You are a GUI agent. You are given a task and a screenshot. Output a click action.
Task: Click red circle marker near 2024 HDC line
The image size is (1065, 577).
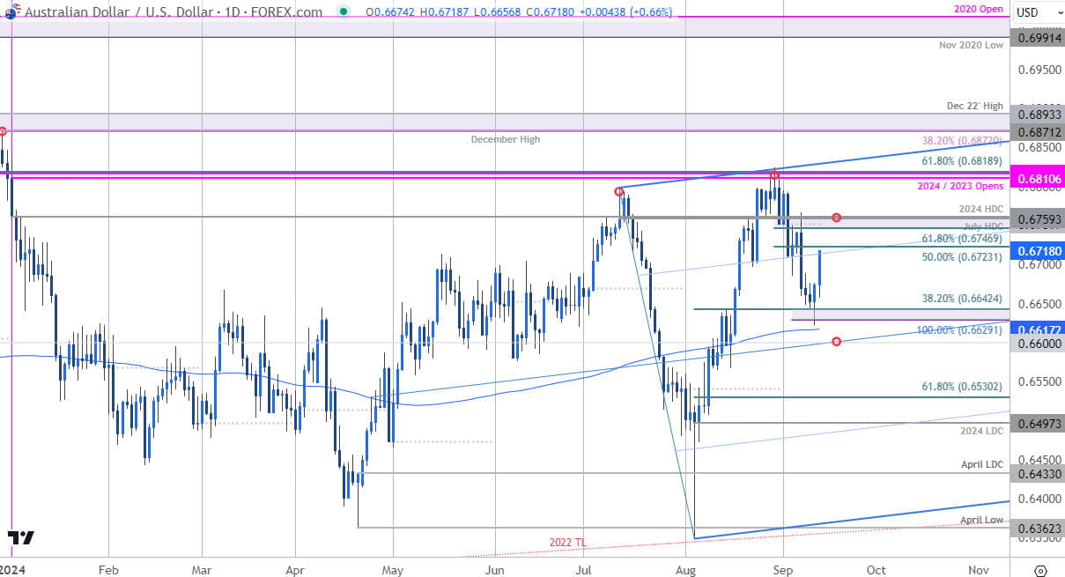[837, 218]
